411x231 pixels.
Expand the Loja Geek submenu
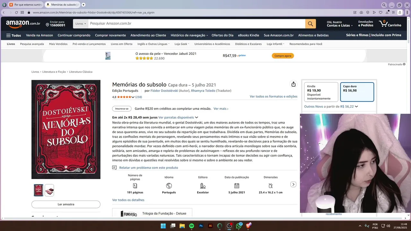click(182, 44)
